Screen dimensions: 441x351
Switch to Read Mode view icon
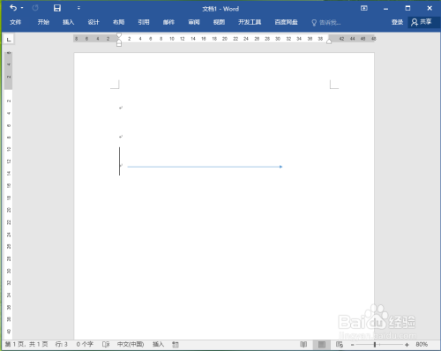point(303,344)
